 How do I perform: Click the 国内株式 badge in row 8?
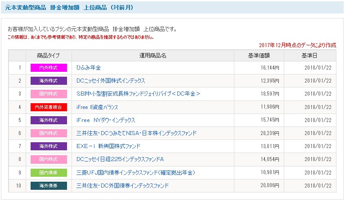click(x=49, y=159)
